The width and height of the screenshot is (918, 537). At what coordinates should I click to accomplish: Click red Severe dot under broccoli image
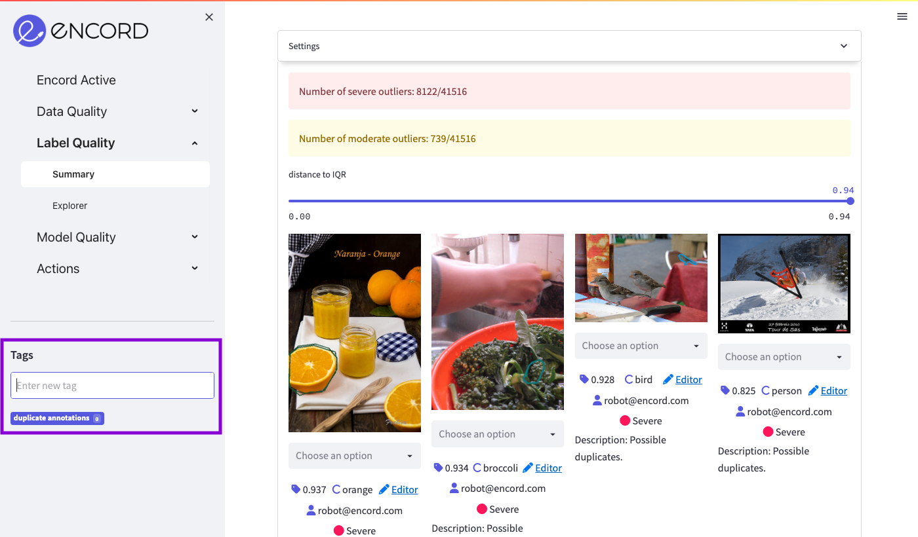click(482, 509)
